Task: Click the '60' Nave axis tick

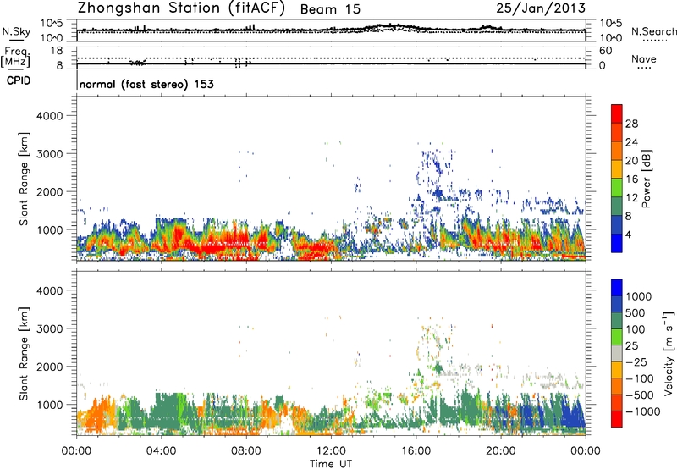Action: [605, 51]
